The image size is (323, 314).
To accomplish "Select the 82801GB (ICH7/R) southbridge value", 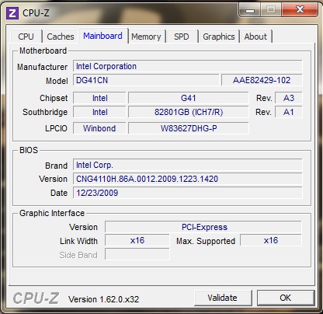I will (189, 112).
